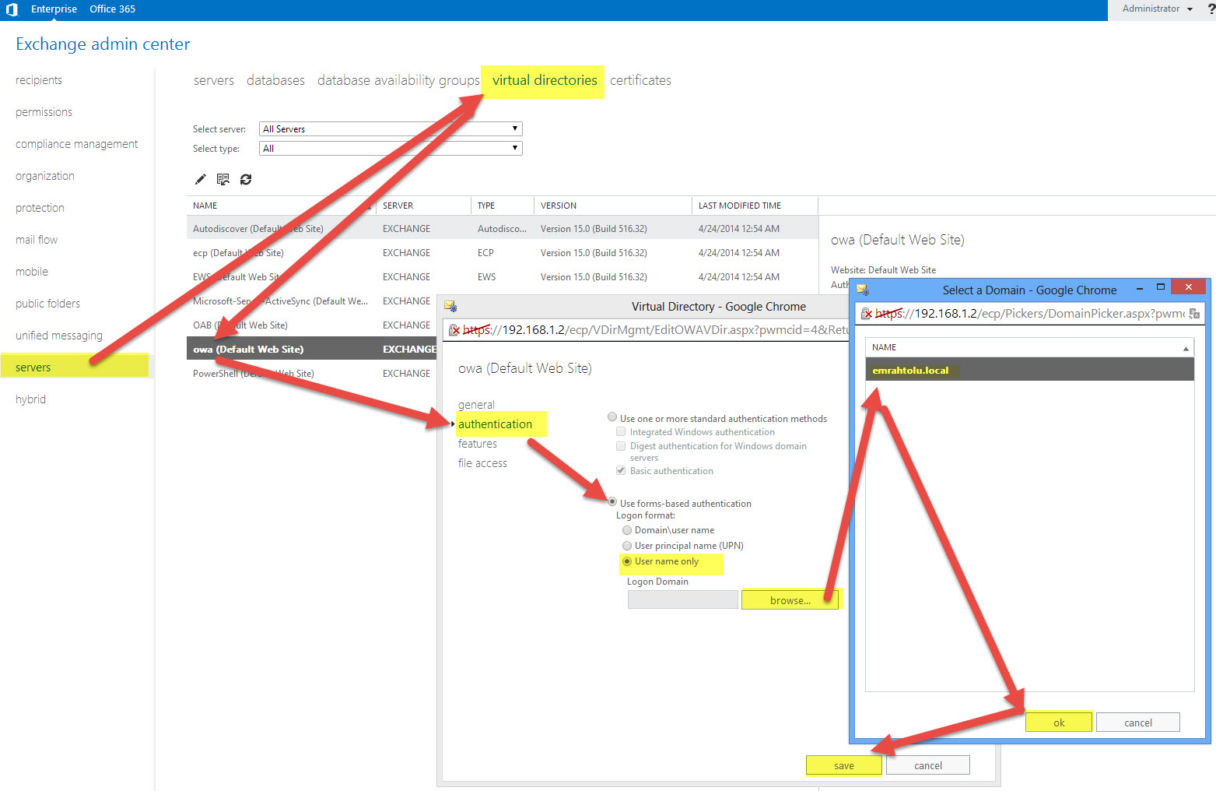Go to compliance management section
Image resolution: width=1216 pixels, height=791 pixels.
[76, 144]
